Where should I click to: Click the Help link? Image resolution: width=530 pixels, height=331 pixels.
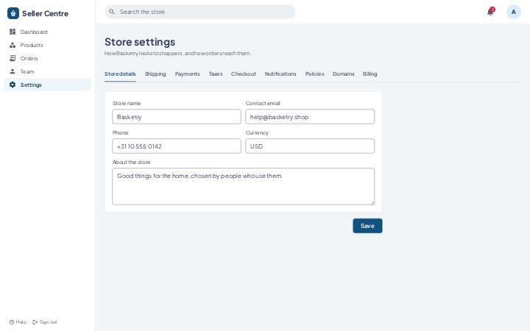(x=18, y=322)
